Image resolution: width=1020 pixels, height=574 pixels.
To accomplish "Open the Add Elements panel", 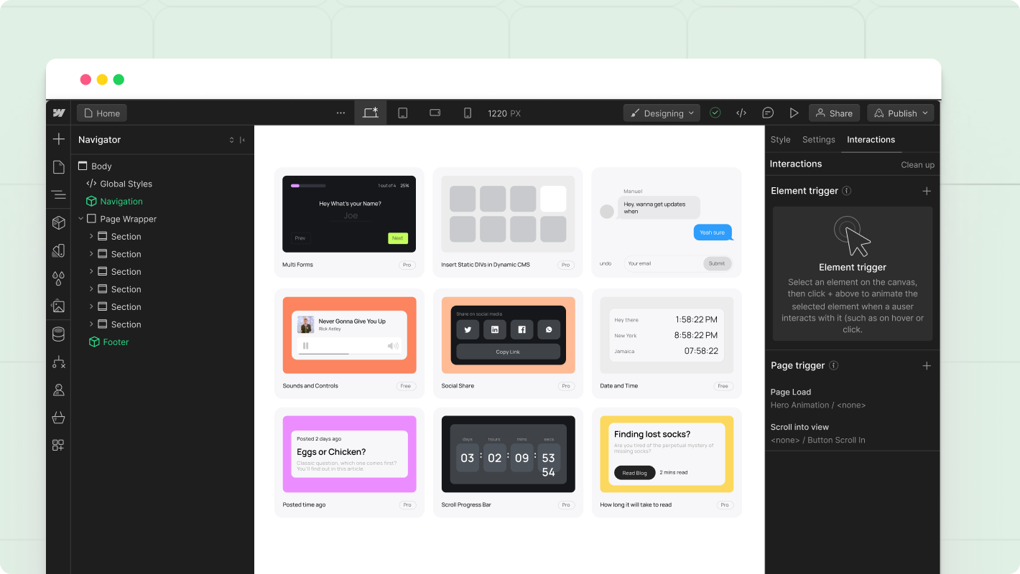I will point(57,138).
